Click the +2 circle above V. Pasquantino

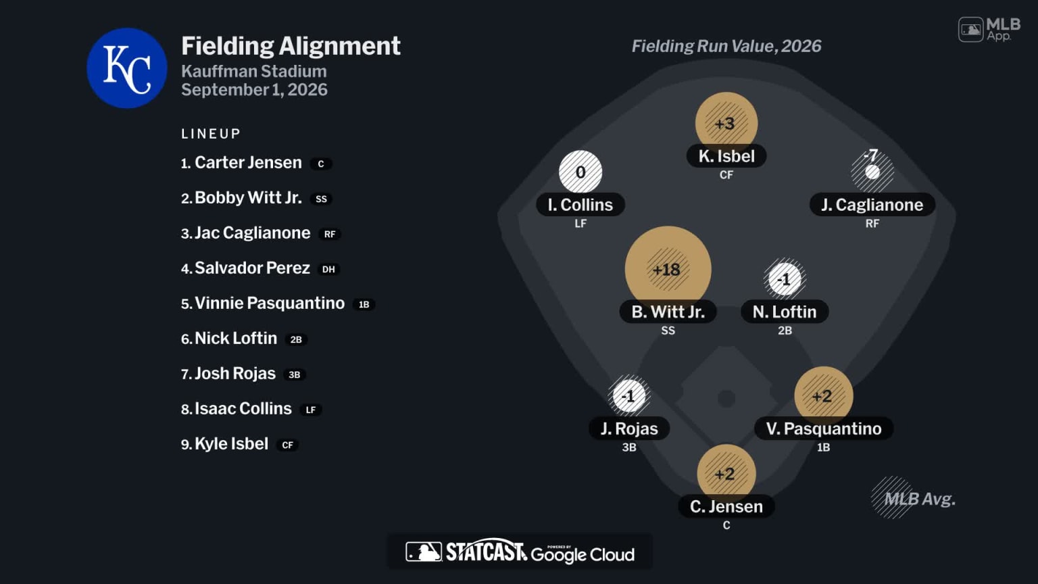tap(823, 395)
